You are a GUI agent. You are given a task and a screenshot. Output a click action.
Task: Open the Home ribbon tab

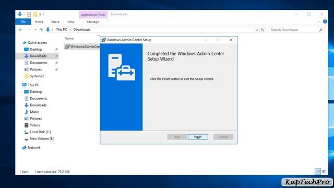[x=39, y=22]
